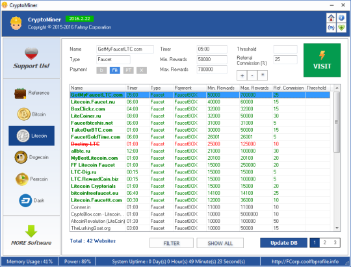Select the Dash coin category

click(32, 200)
